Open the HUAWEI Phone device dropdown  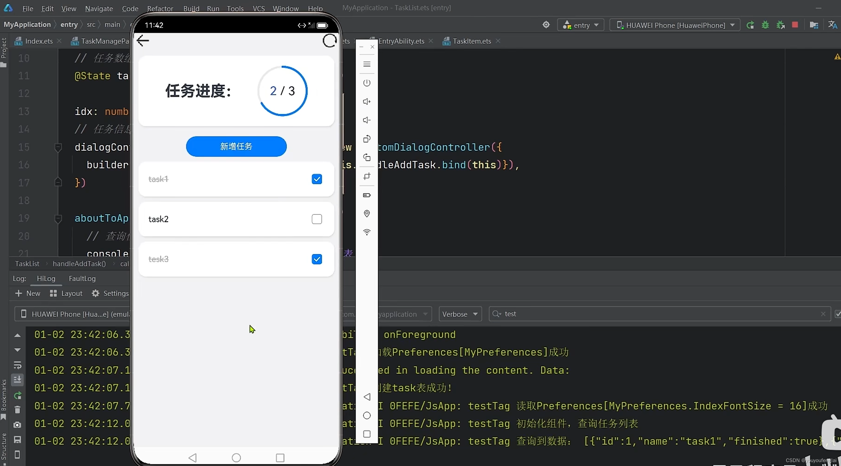pos(674,25)
